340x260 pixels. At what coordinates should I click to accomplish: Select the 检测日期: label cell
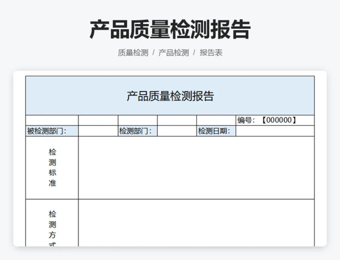216,131
